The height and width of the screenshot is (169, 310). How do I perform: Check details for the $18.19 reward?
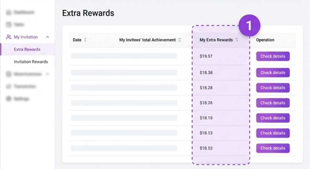pos(273,118)
